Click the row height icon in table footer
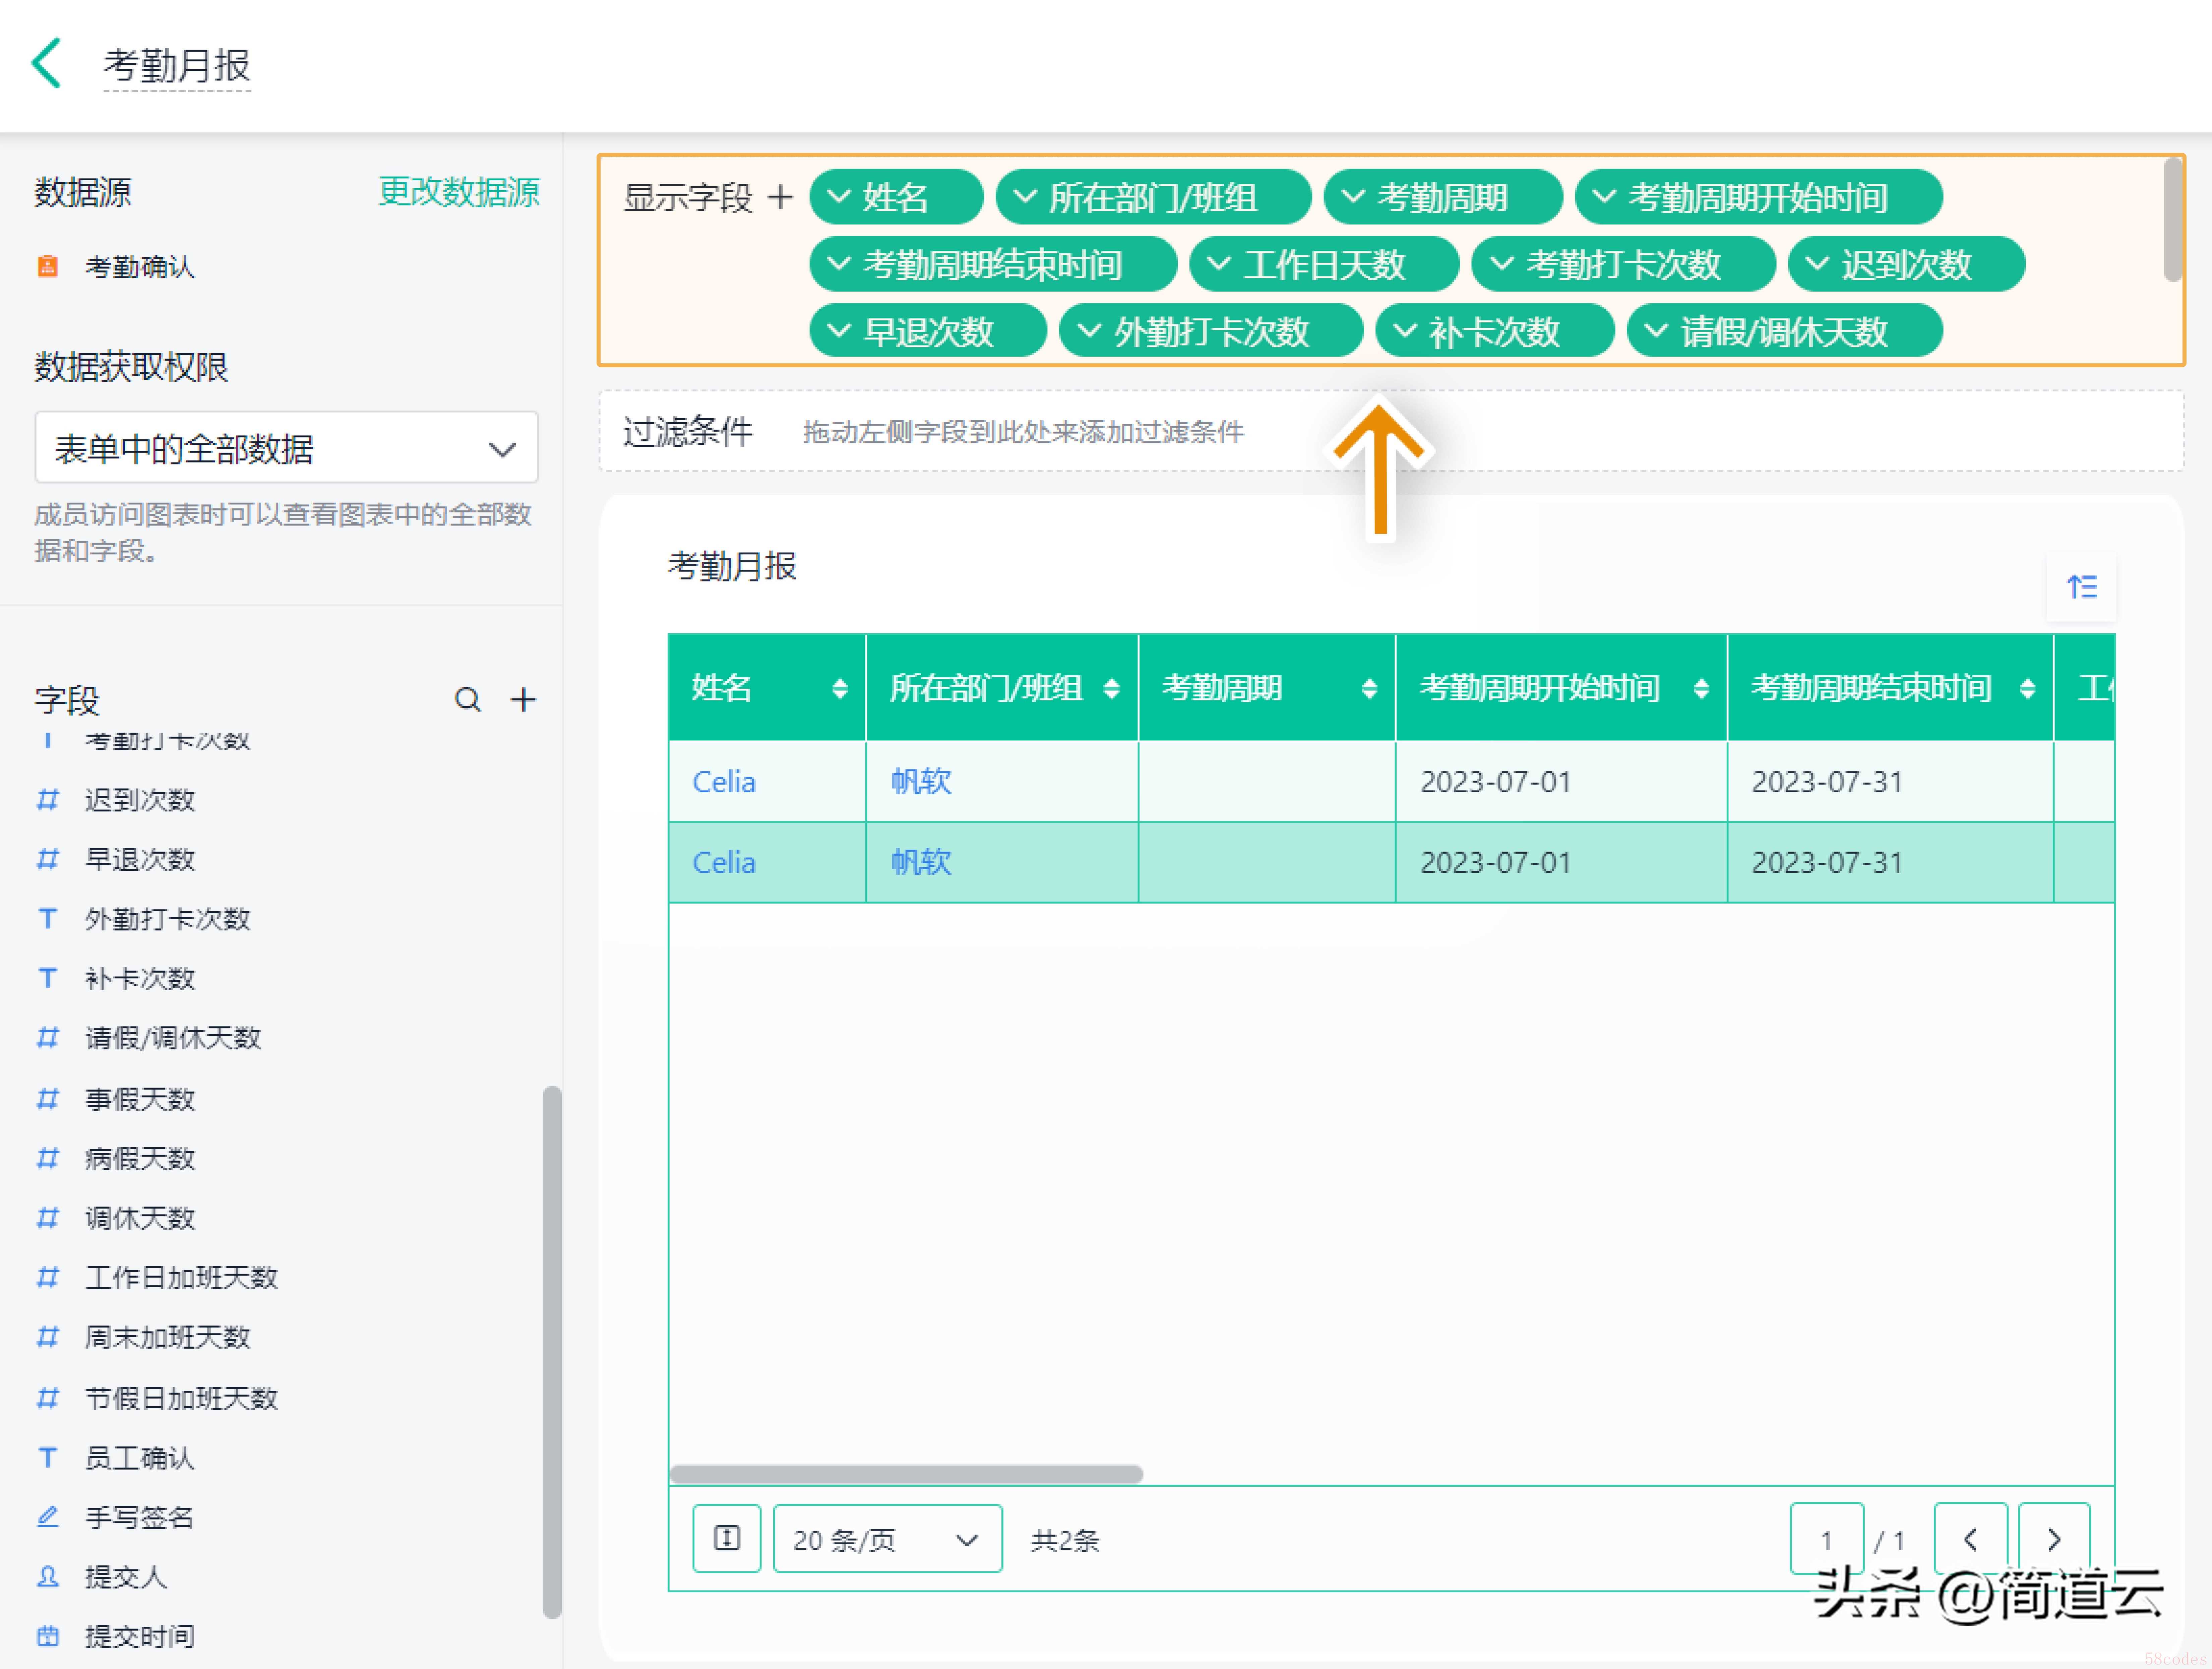This screenshot has width=2212, height=1669. point(727,1538)
